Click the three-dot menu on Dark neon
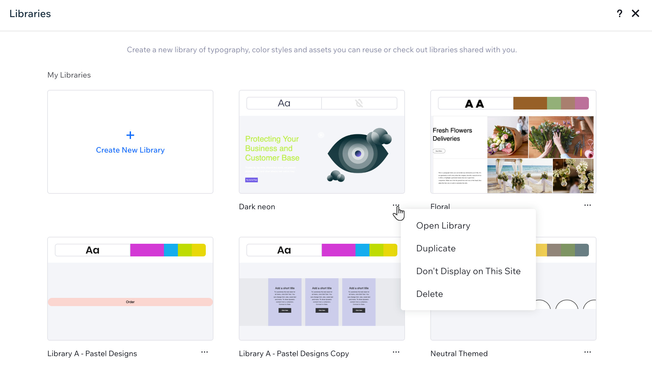The image size is (652, 371). [x=396, y=206]
